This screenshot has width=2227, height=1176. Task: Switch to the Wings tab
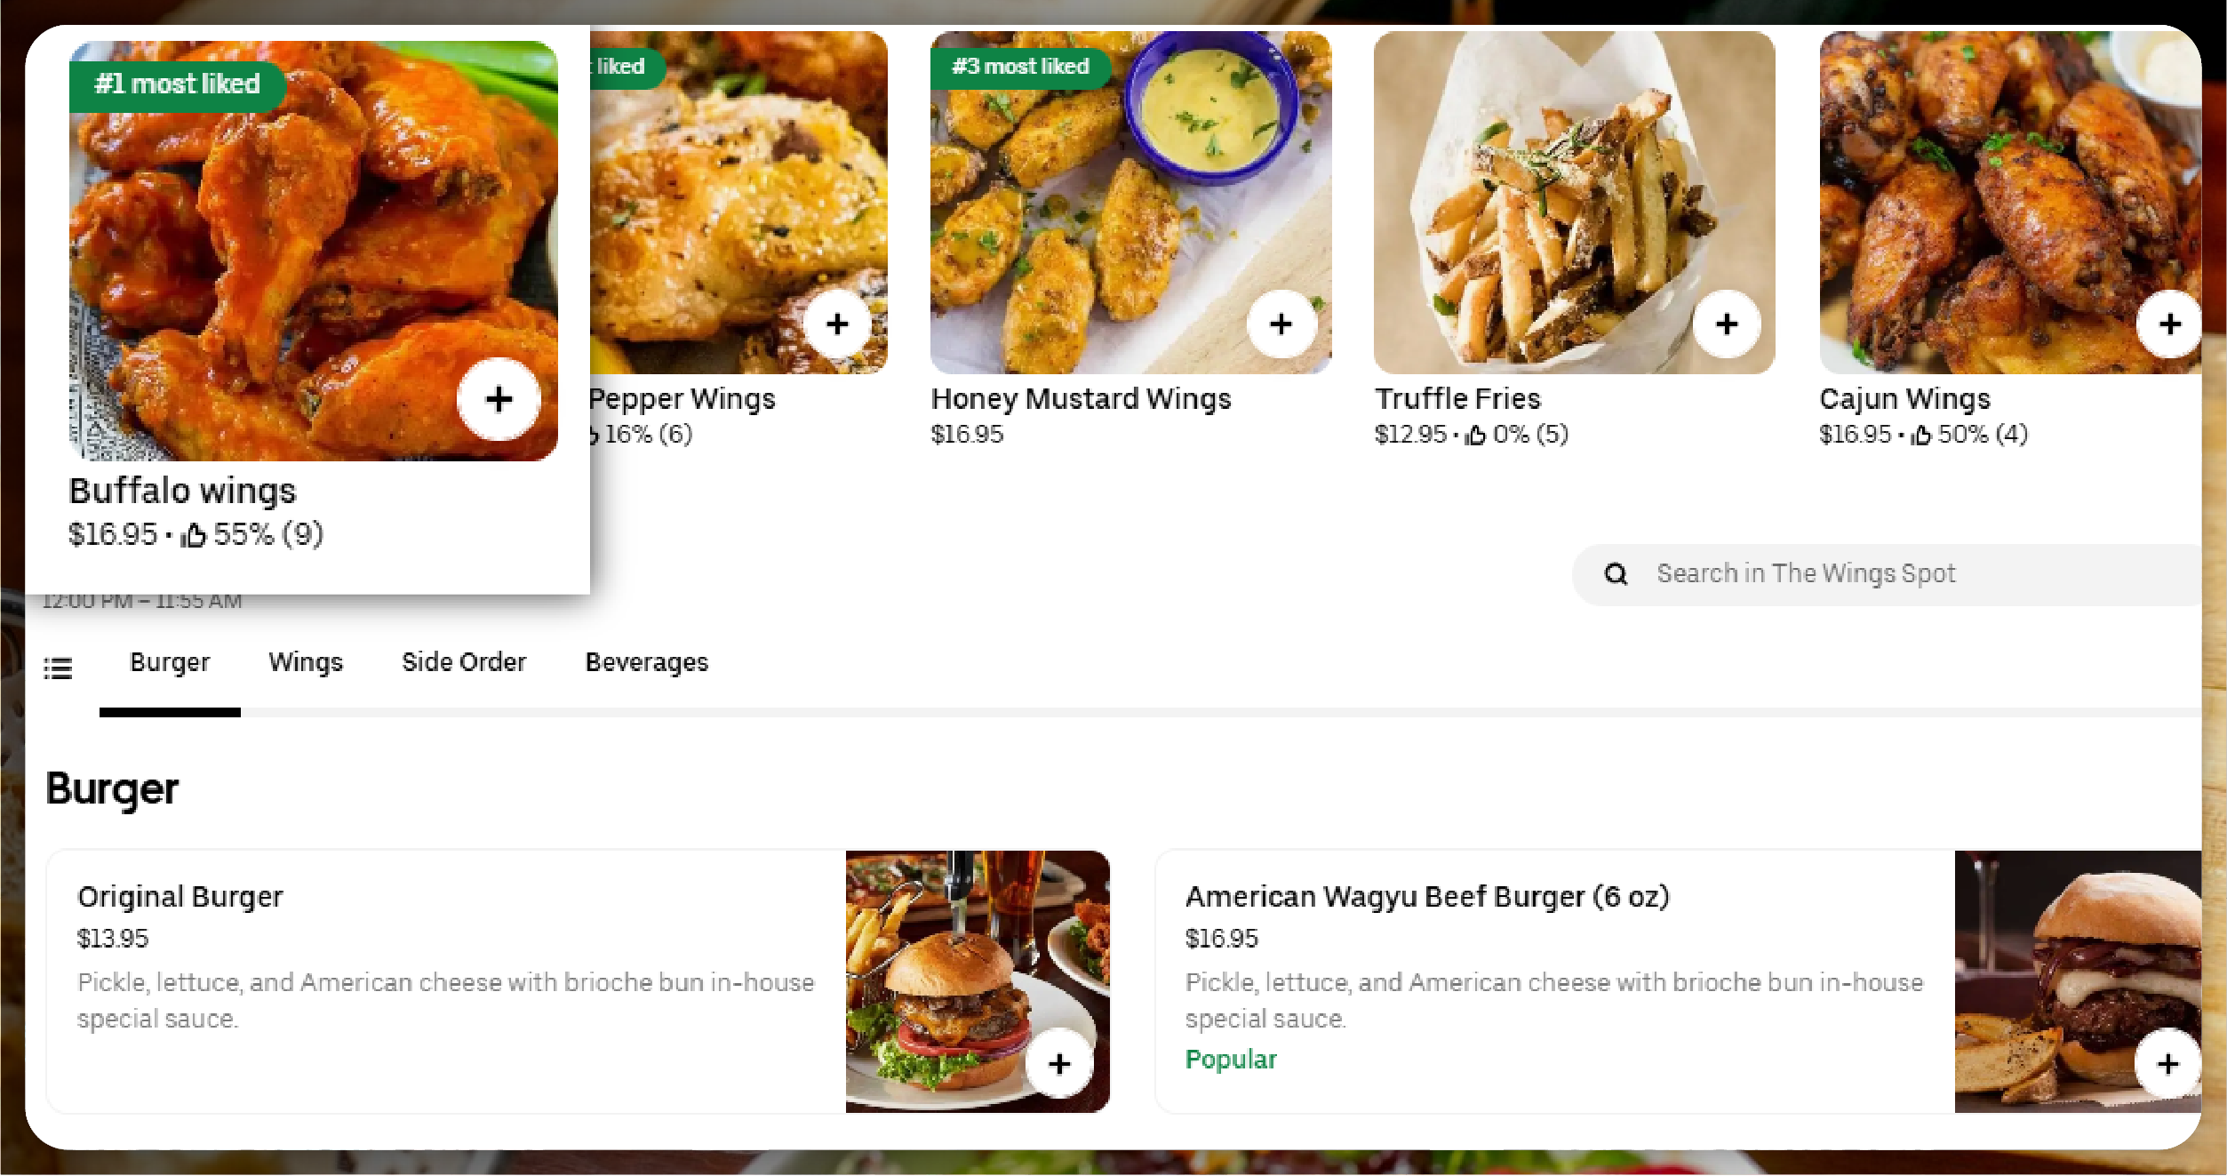[306, 662]
